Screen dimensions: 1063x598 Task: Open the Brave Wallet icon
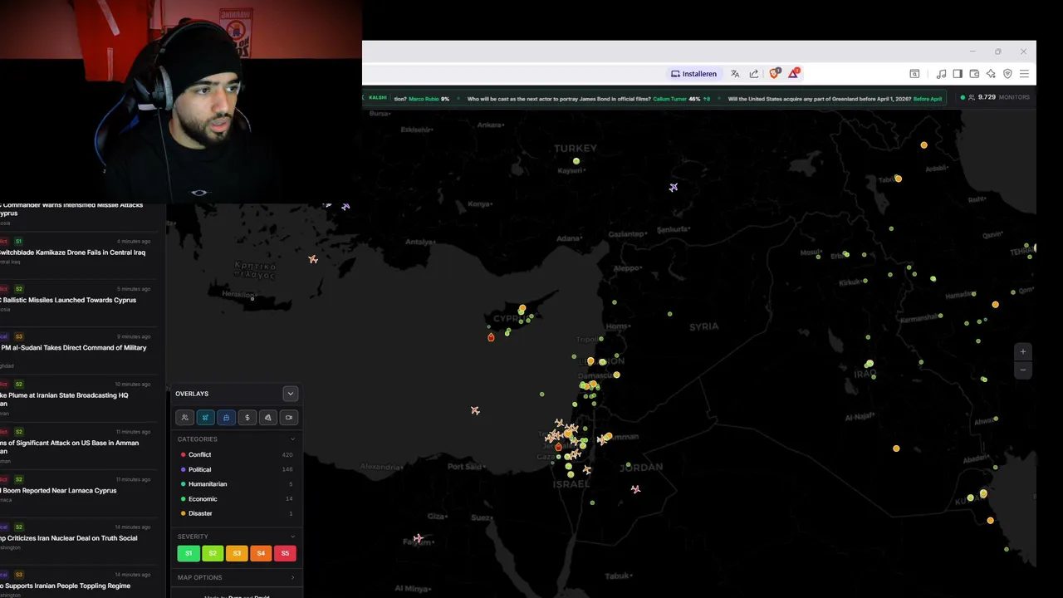coord(974,74)
